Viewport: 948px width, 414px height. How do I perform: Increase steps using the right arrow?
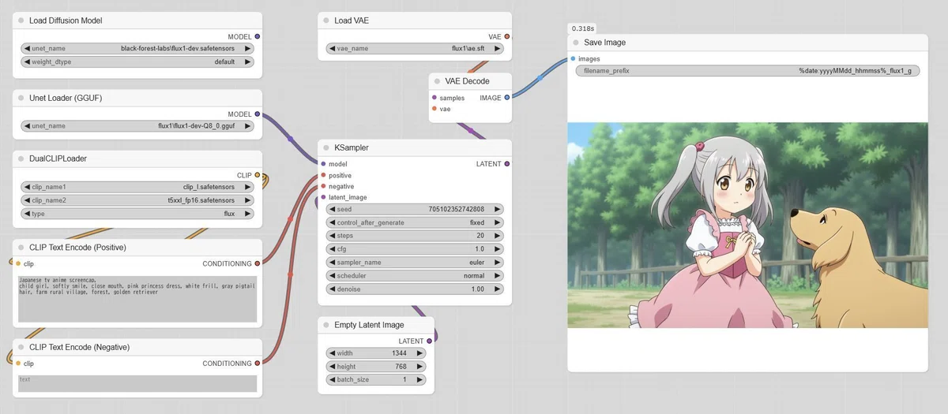tap(498, 236)
